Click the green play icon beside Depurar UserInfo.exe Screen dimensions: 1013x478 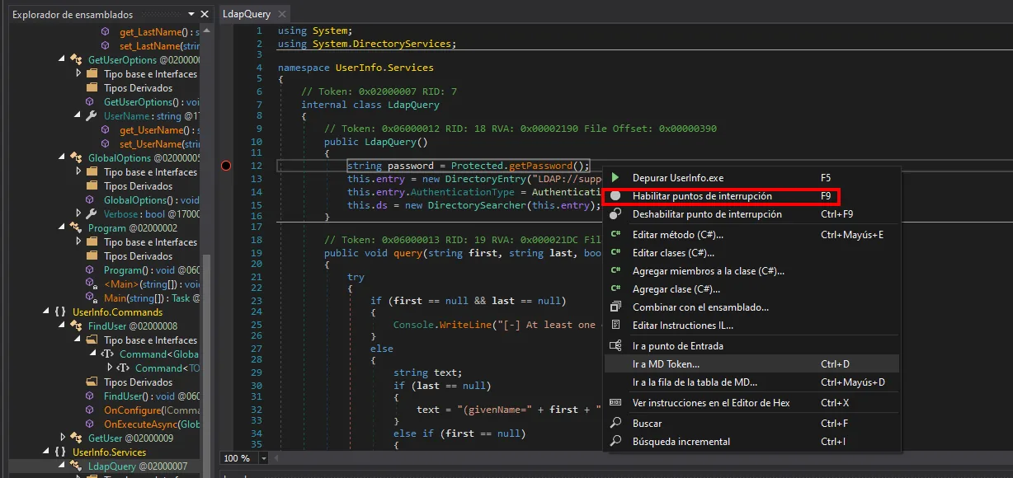pyautogui.click(x=615, y=178)
